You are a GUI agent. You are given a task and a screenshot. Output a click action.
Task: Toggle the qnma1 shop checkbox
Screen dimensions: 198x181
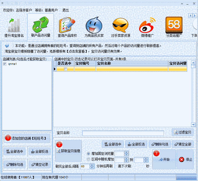pos(5,64)
